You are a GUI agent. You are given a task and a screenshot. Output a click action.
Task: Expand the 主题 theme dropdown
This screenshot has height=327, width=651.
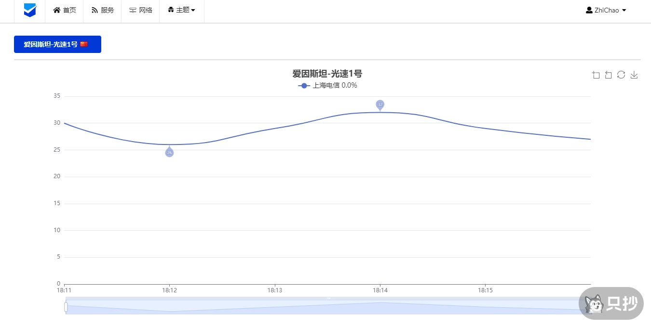[182, 10]
